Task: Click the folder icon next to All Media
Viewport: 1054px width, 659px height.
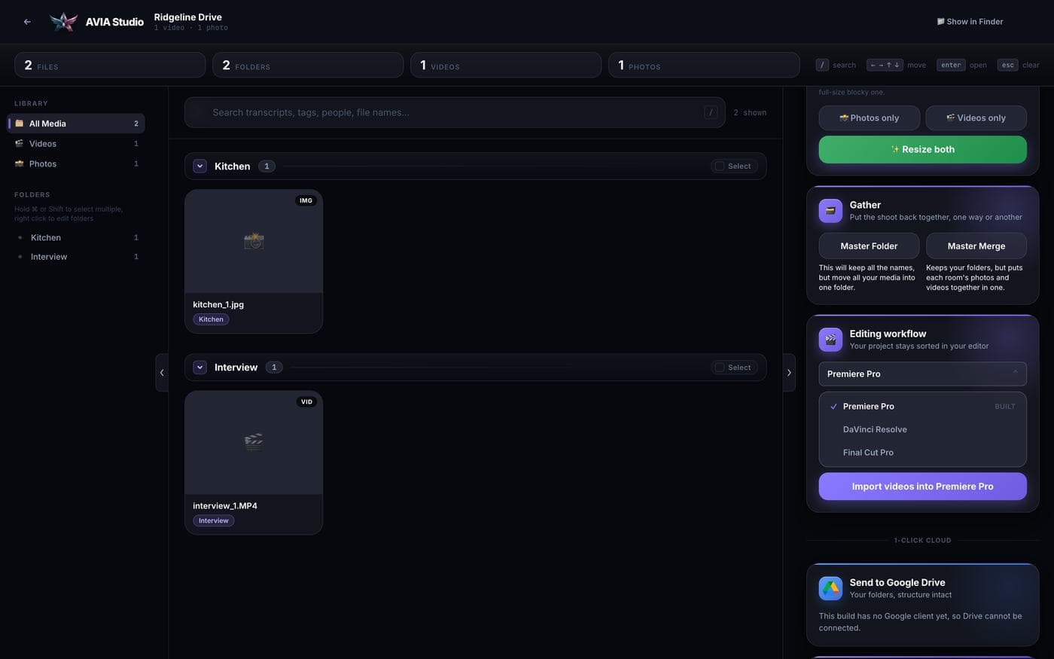Action: pyautogui.click(x=20, y=124)
